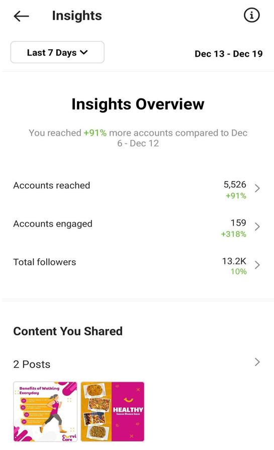The height and width of the screenshot is (450, 274).
Task: Select the Accounts engaged label
Action: point(53,224)
